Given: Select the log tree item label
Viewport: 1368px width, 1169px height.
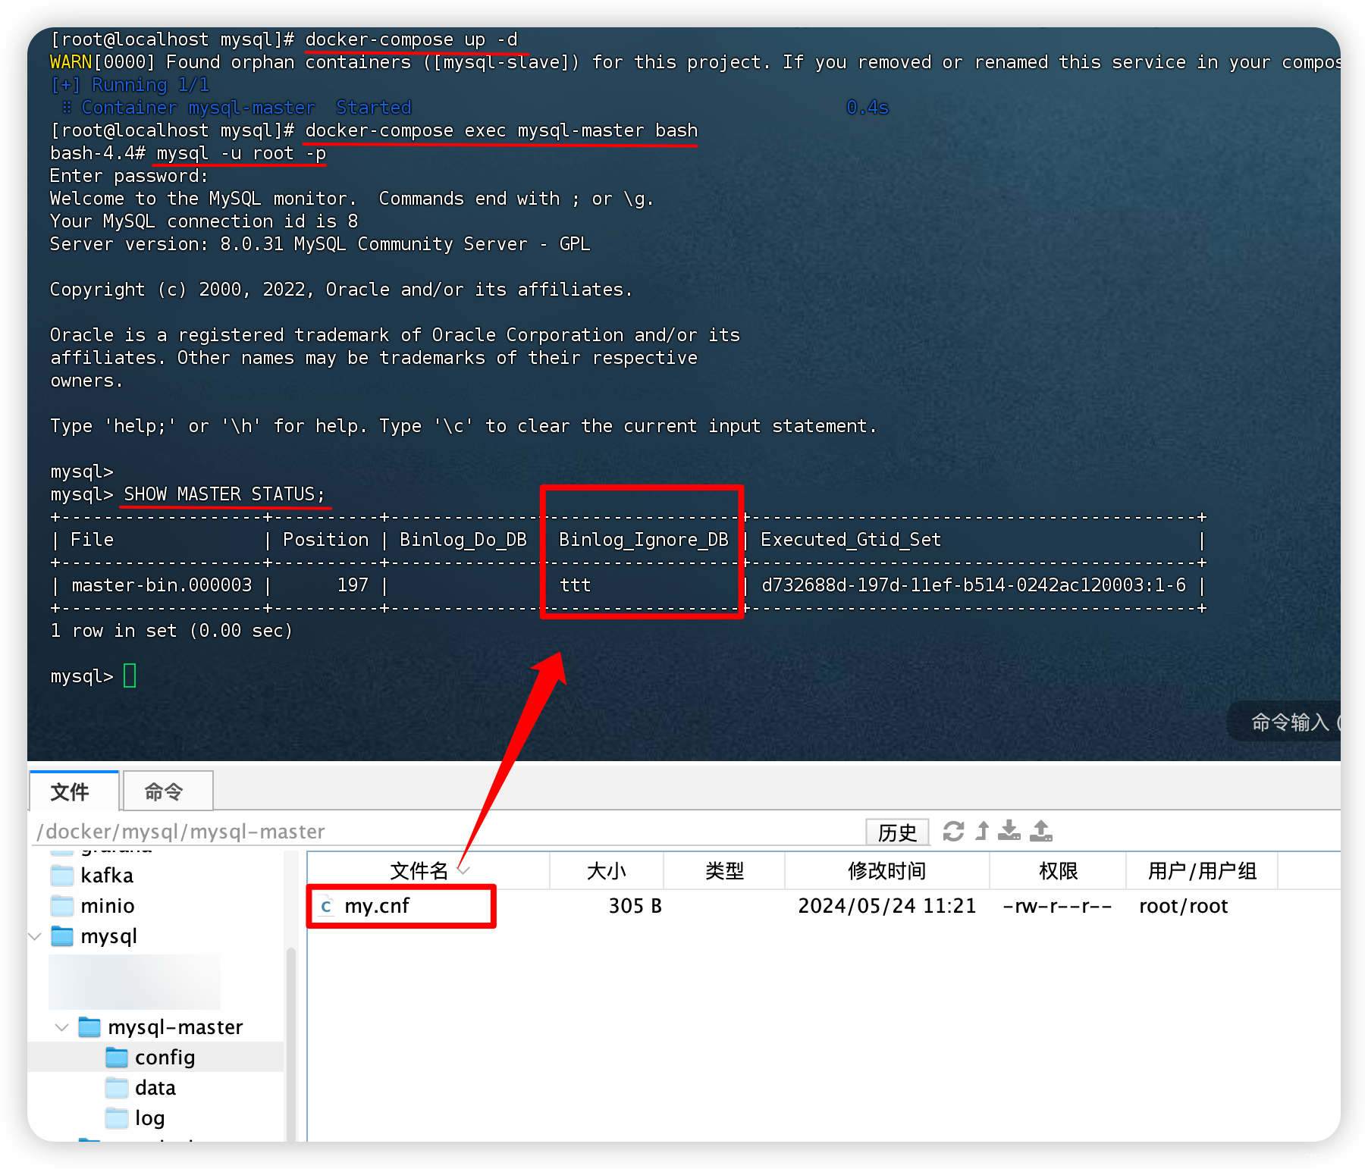Looking at the screenshot, I should (150, 1118).
